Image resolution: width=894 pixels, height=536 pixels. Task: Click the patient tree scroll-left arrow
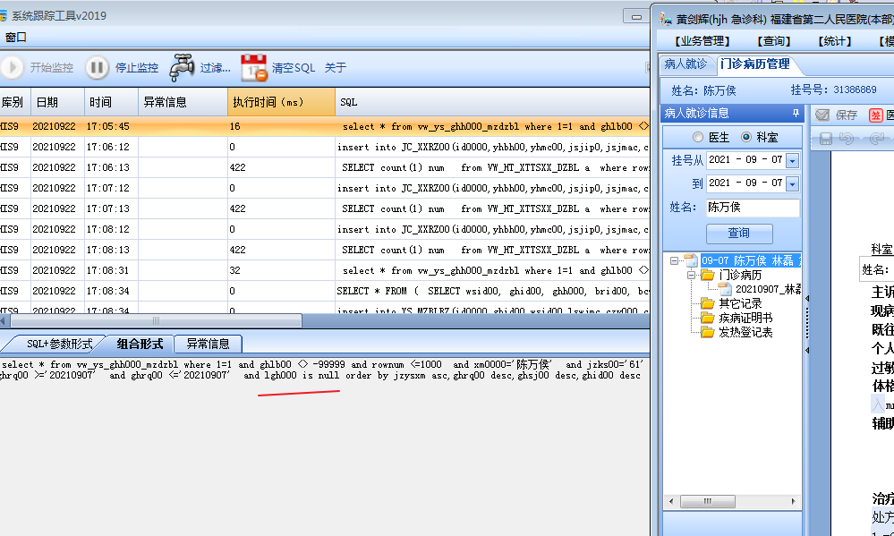(x=671, y=502)
